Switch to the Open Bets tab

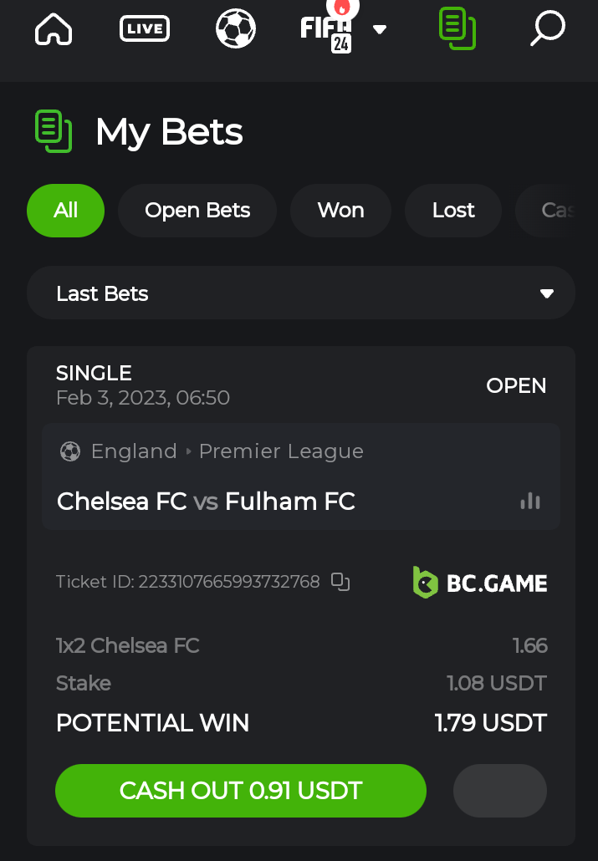(197, 211)
